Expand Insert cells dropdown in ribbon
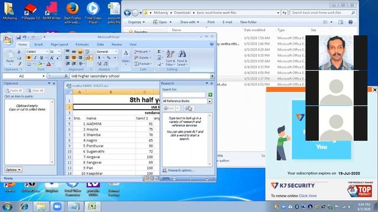 coord(149,52)
